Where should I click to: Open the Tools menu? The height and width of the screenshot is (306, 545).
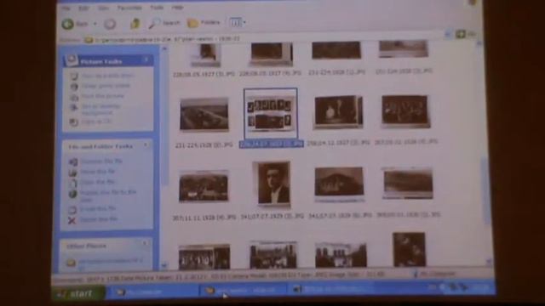point(157,8)
